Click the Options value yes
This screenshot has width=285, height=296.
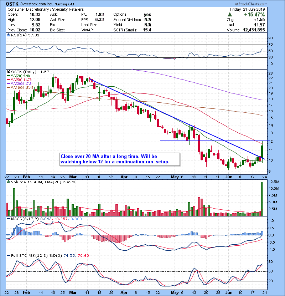(147, 15)
